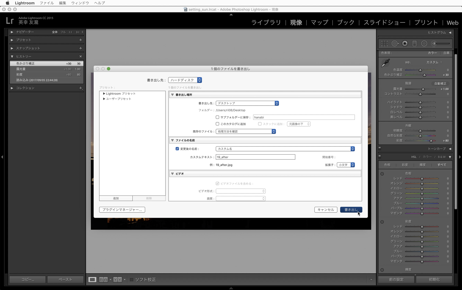Open the ヘルプ menu
Screen dimensions: 462x290
click(100, 3)
